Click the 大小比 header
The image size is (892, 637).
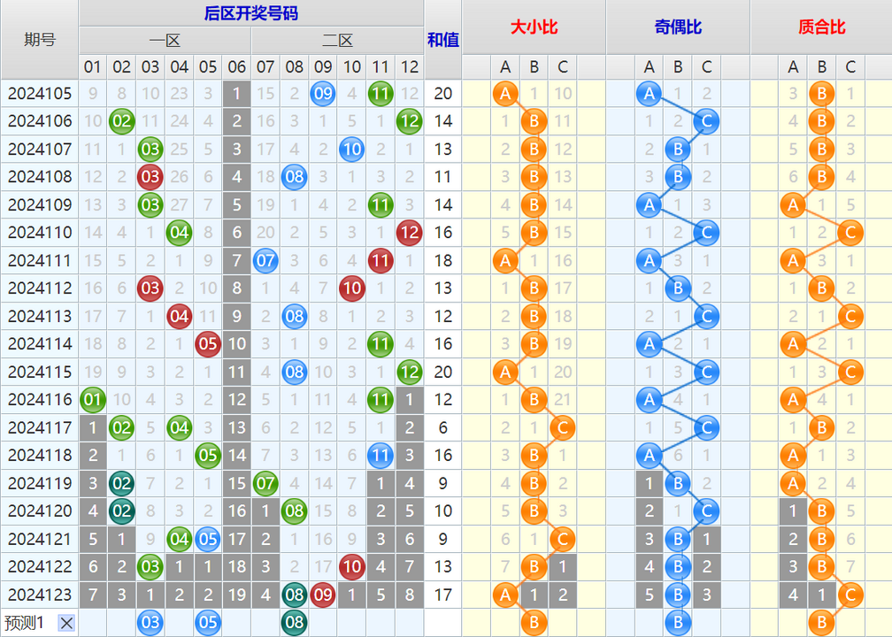534,27
